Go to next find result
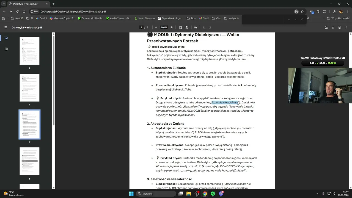352x198 pixels. tap(295, 20)
